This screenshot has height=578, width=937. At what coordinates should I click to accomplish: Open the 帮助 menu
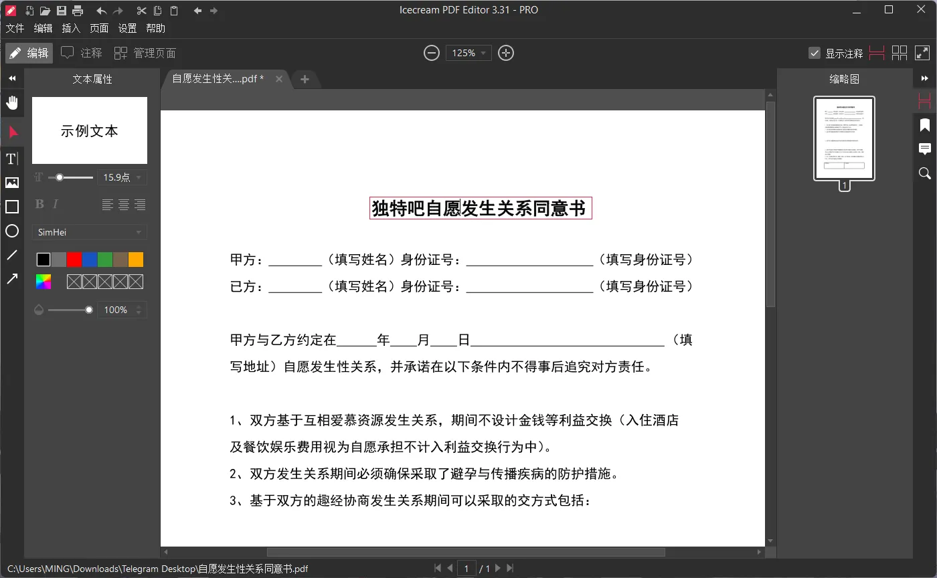click(155, 28)
